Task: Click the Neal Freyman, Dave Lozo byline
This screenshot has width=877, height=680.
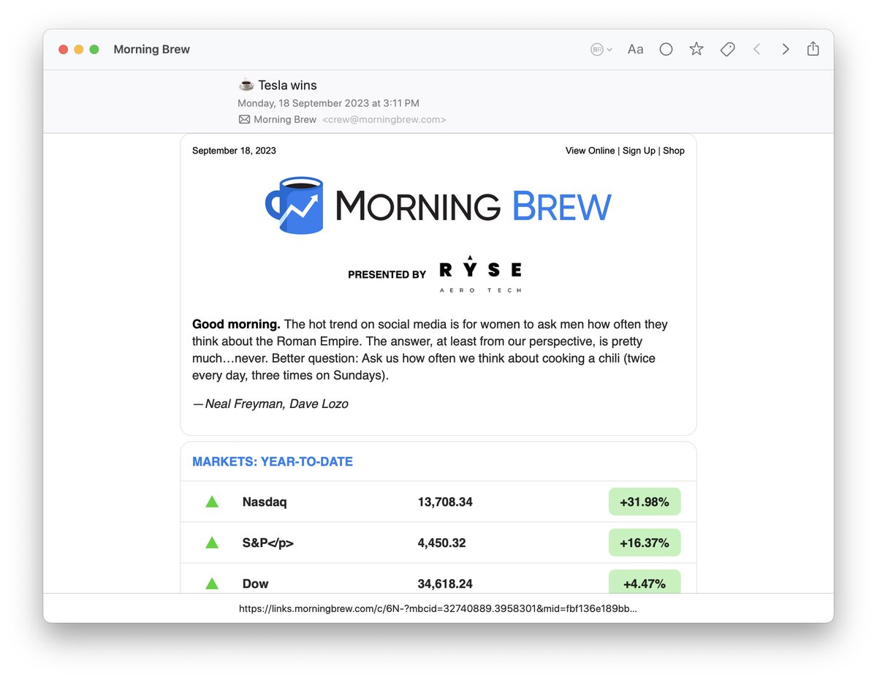Action: (x=270, y=404)
